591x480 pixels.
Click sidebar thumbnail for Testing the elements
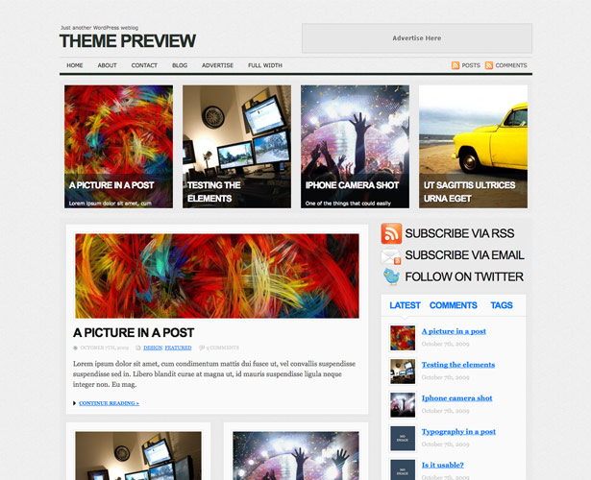pyautogui.click(x=403, y=372)
